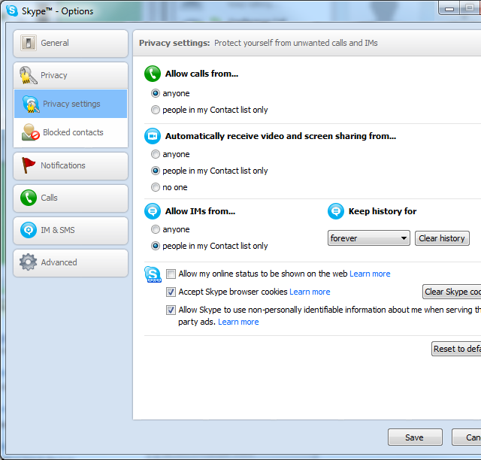Maximize the Skype Options window

point(469,8)
